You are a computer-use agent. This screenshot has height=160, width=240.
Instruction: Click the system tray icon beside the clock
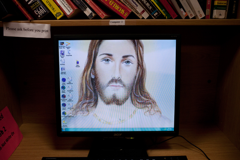[x=165, y=129]
